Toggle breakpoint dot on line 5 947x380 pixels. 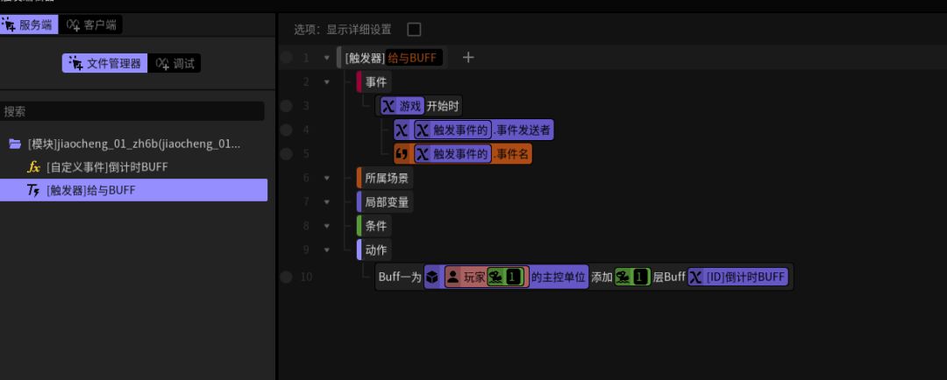pos(286,154)
